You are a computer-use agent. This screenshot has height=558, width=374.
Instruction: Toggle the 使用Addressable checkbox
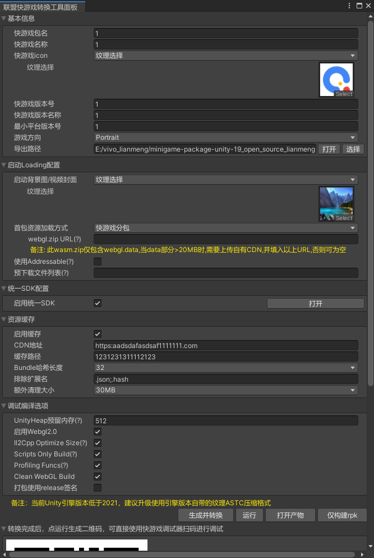click(98, 262)
